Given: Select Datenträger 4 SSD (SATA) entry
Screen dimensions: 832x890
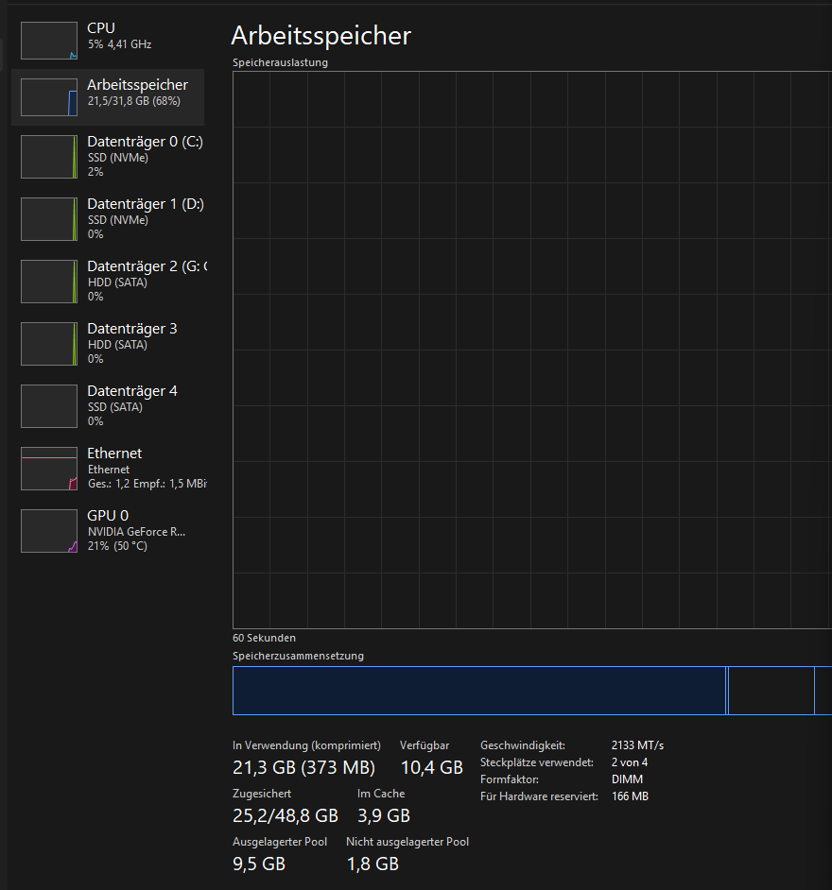Looking at the screenshot, I should tap(108, 406).
